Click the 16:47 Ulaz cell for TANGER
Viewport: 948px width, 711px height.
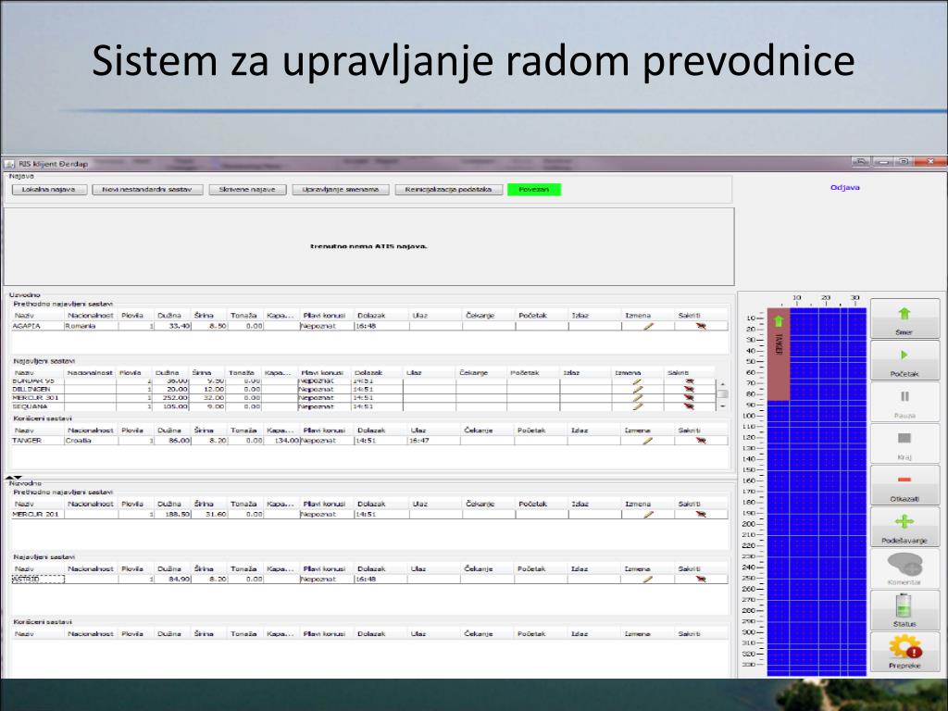pyautogui.click(x=435, y=441)
